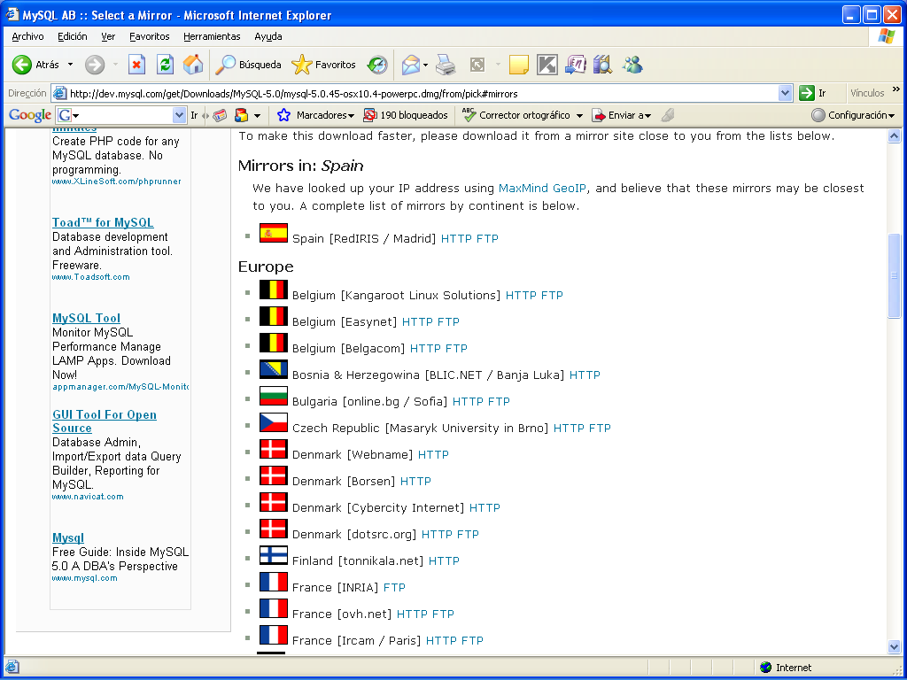Open the Archivo menu
Image resolution: width=907 pixels, height=680 pixels.
tap(27, 36)
